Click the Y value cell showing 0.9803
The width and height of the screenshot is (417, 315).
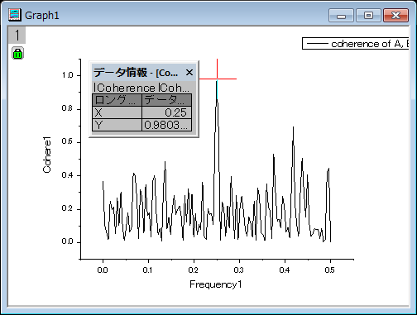(x=166, y=125)
